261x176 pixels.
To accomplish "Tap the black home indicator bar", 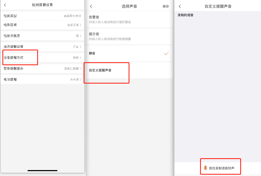I will pos(42,170).
